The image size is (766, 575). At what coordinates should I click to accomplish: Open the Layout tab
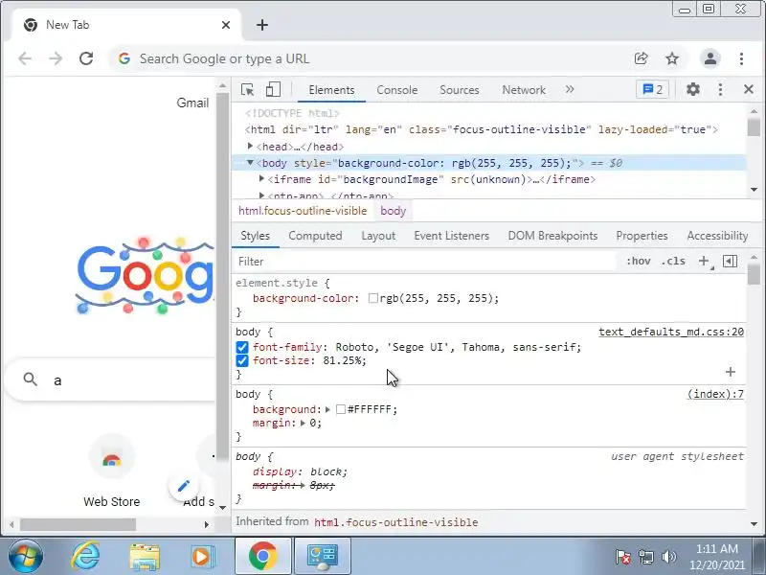(x=378, y=236)
